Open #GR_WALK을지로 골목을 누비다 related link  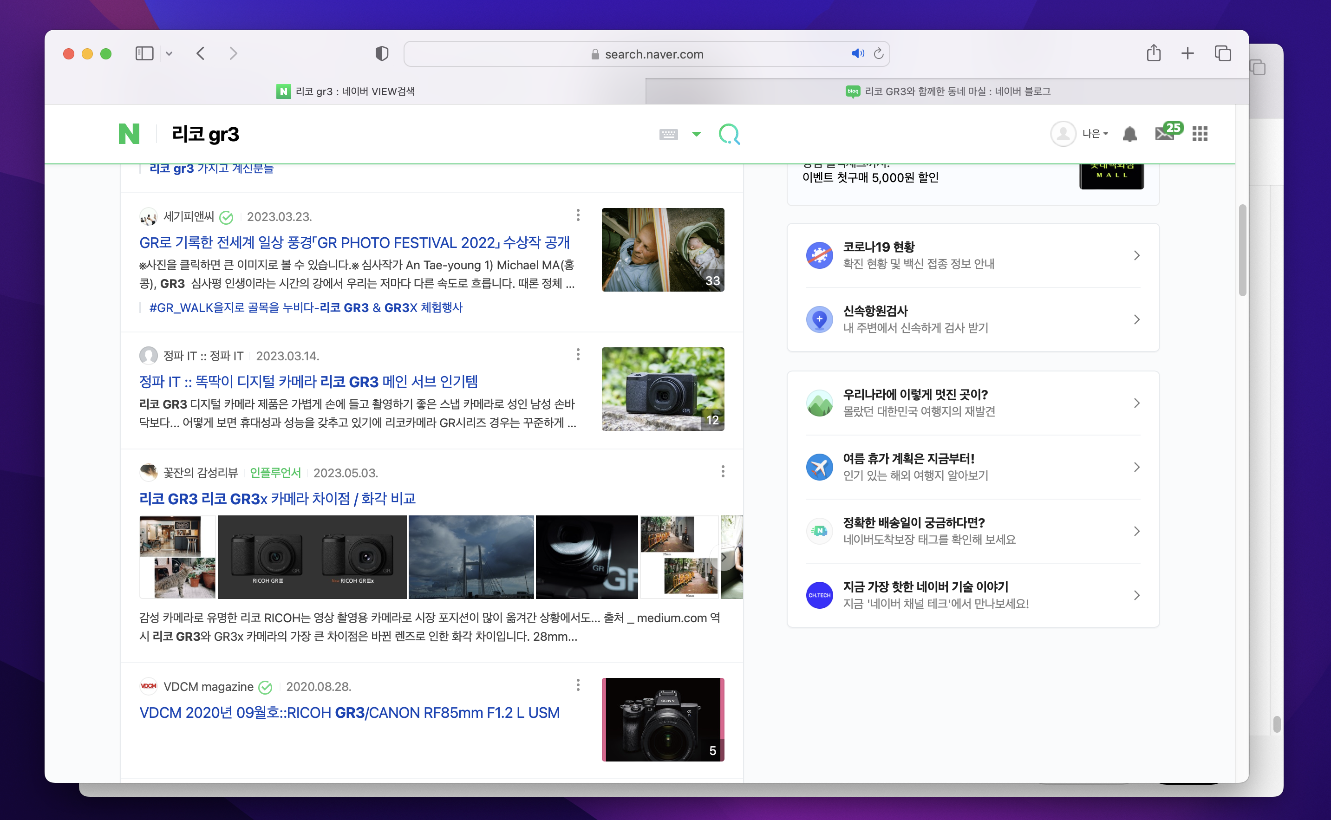click(x=306, y=307)
